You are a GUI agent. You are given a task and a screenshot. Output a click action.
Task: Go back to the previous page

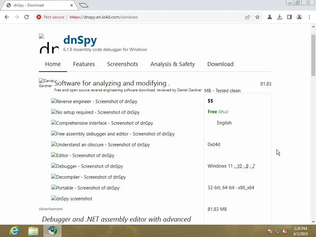(x=7, y=17)
